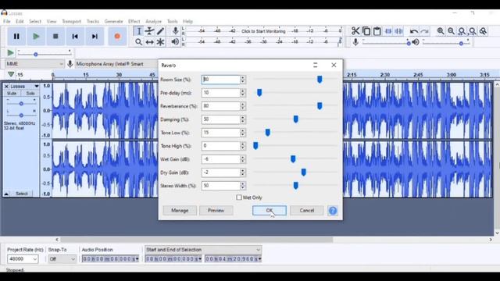Screen dimensions: 500x281
Task: Choose the Envelope tool
Action: [x=149, y=31]
